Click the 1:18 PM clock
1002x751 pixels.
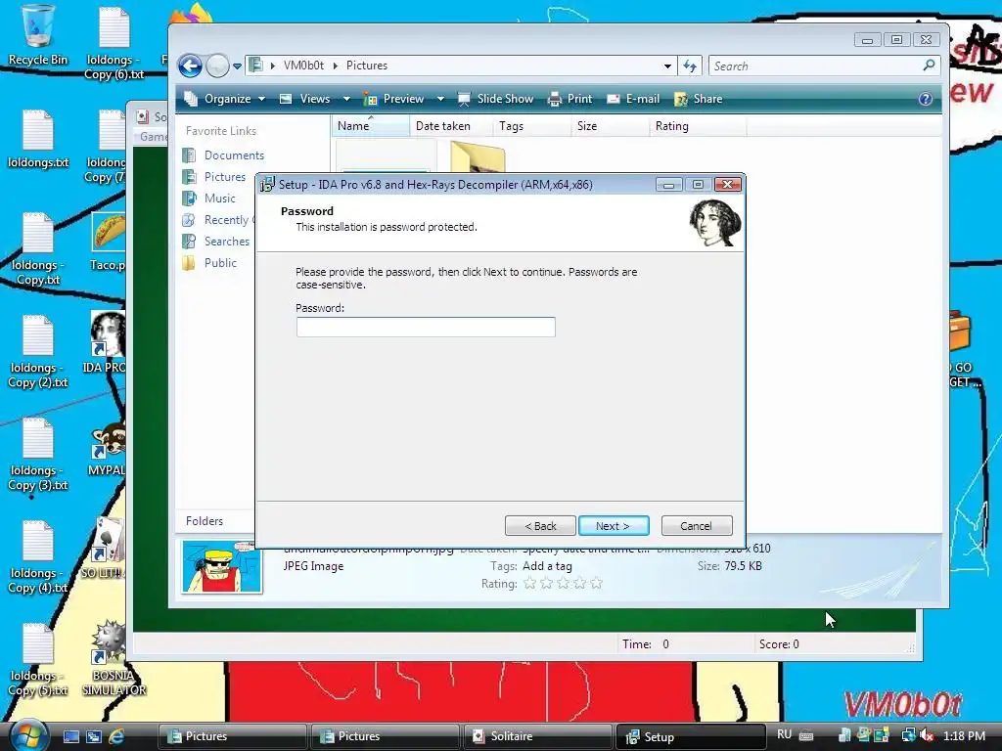coord(964,736)
